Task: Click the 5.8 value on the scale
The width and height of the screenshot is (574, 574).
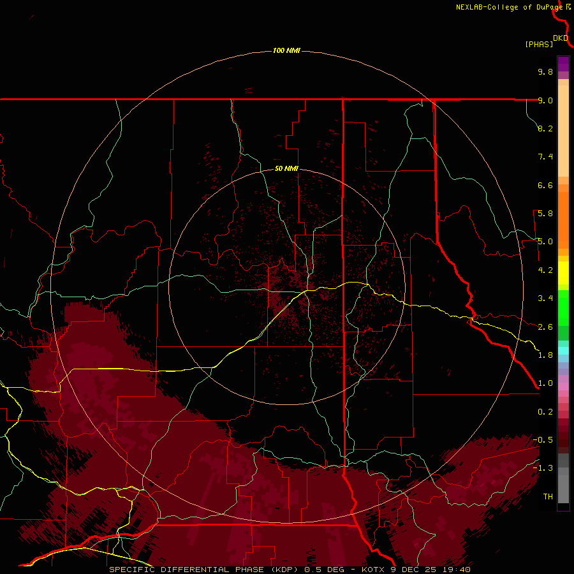Action: pos(545,214)
